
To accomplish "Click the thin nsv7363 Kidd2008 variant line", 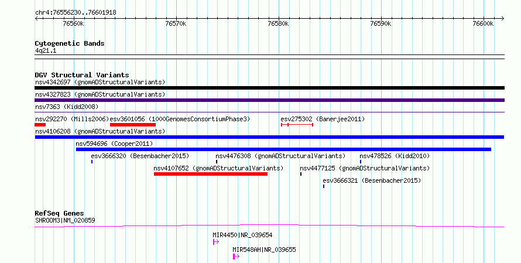I will (x=269, y=112).
